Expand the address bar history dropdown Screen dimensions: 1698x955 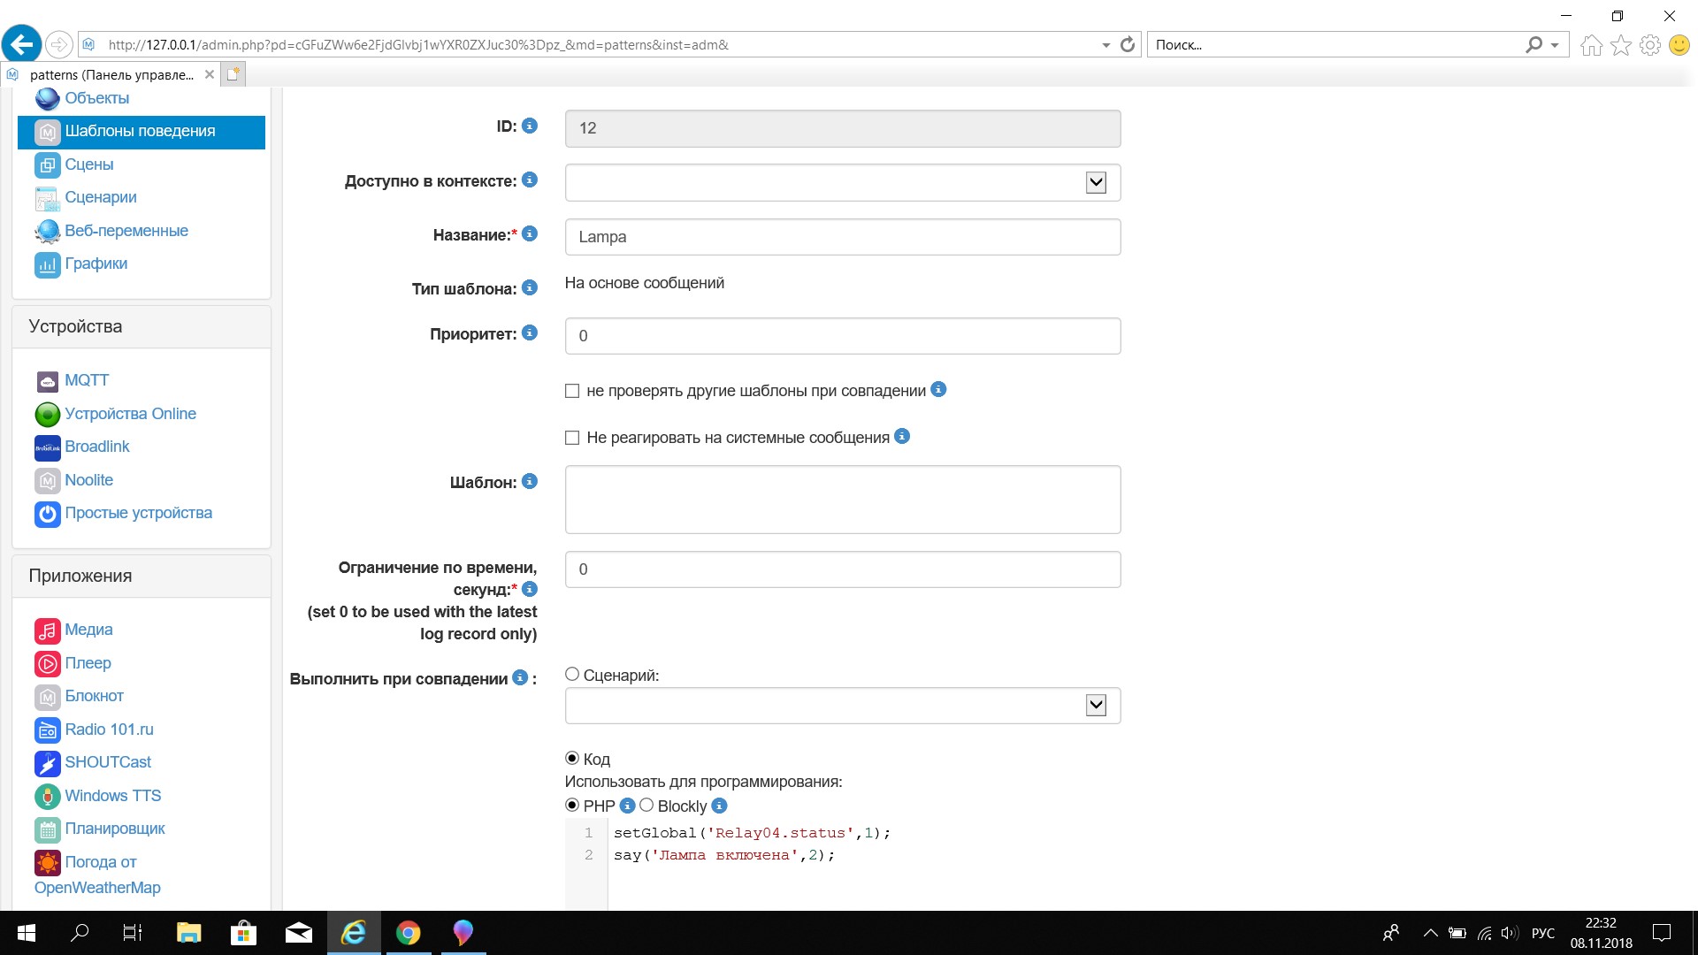click(x=1105, y=45)
